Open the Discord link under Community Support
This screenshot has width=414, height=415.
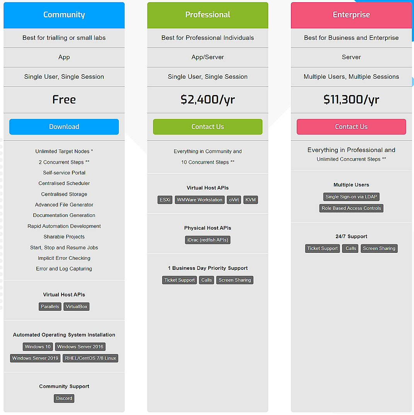tap(64, 398)
